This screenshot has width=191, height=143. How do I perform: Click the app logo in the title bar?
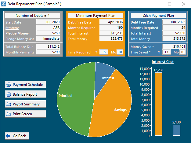(4, 4)
